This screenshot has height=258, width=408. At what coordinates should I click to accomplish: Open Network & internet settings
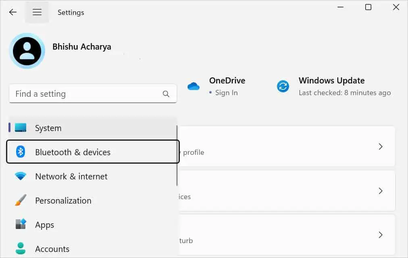click(x=71, y=176)
